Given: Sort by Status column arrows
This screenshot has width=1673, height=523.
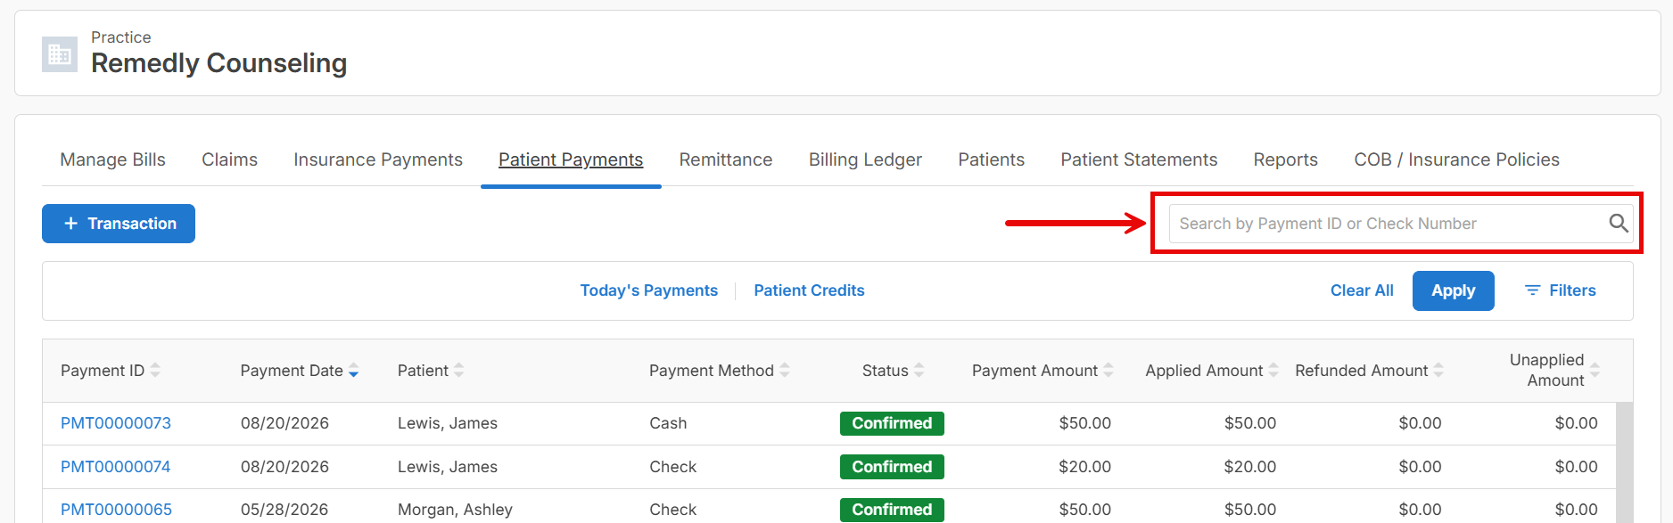Looking at the screenshot, I should (919, 371).
